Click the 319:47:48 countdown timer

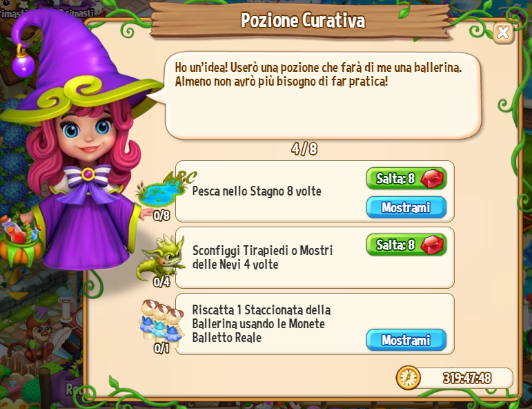[x=467, y=378]
